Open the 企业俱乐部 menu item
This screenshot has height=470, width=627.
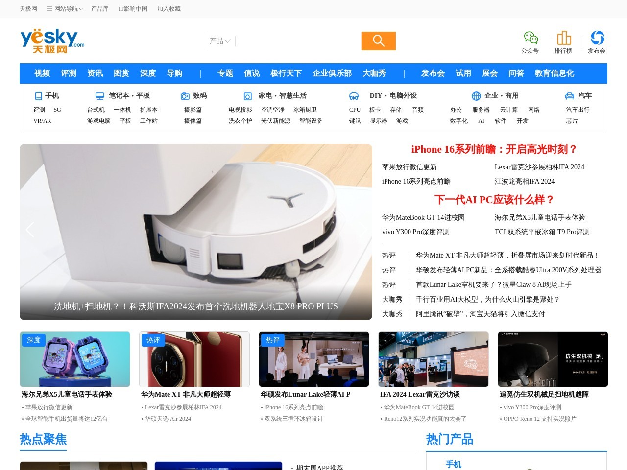tap(332, 73)
